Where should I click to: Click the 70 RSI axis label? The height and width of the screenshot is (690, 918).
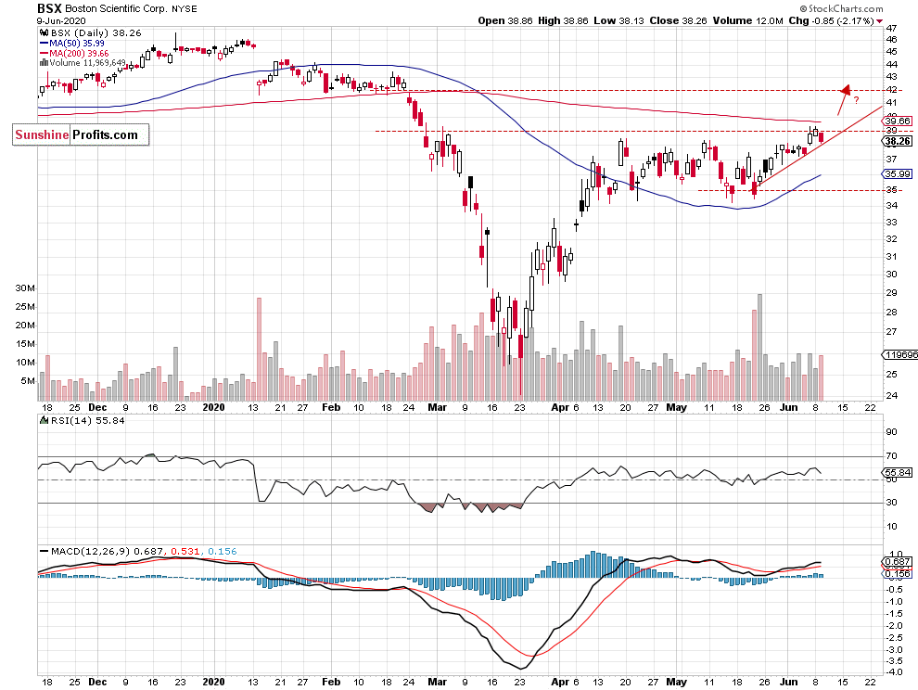891,455
